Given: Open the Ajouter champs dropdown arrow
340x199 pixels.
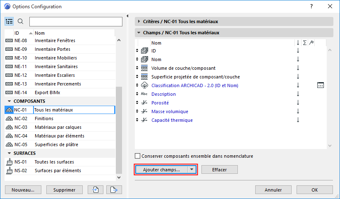Looking at the screenshot, I should [192, 170].
